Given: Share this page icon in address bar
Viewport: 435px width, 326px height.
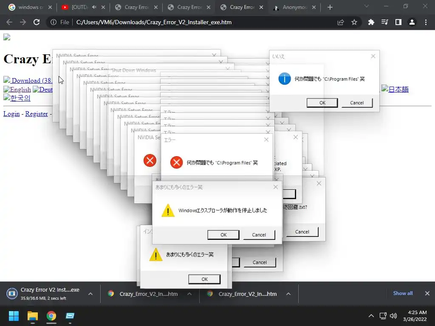Looking at the screenshot, I should (x=341, y=22).
